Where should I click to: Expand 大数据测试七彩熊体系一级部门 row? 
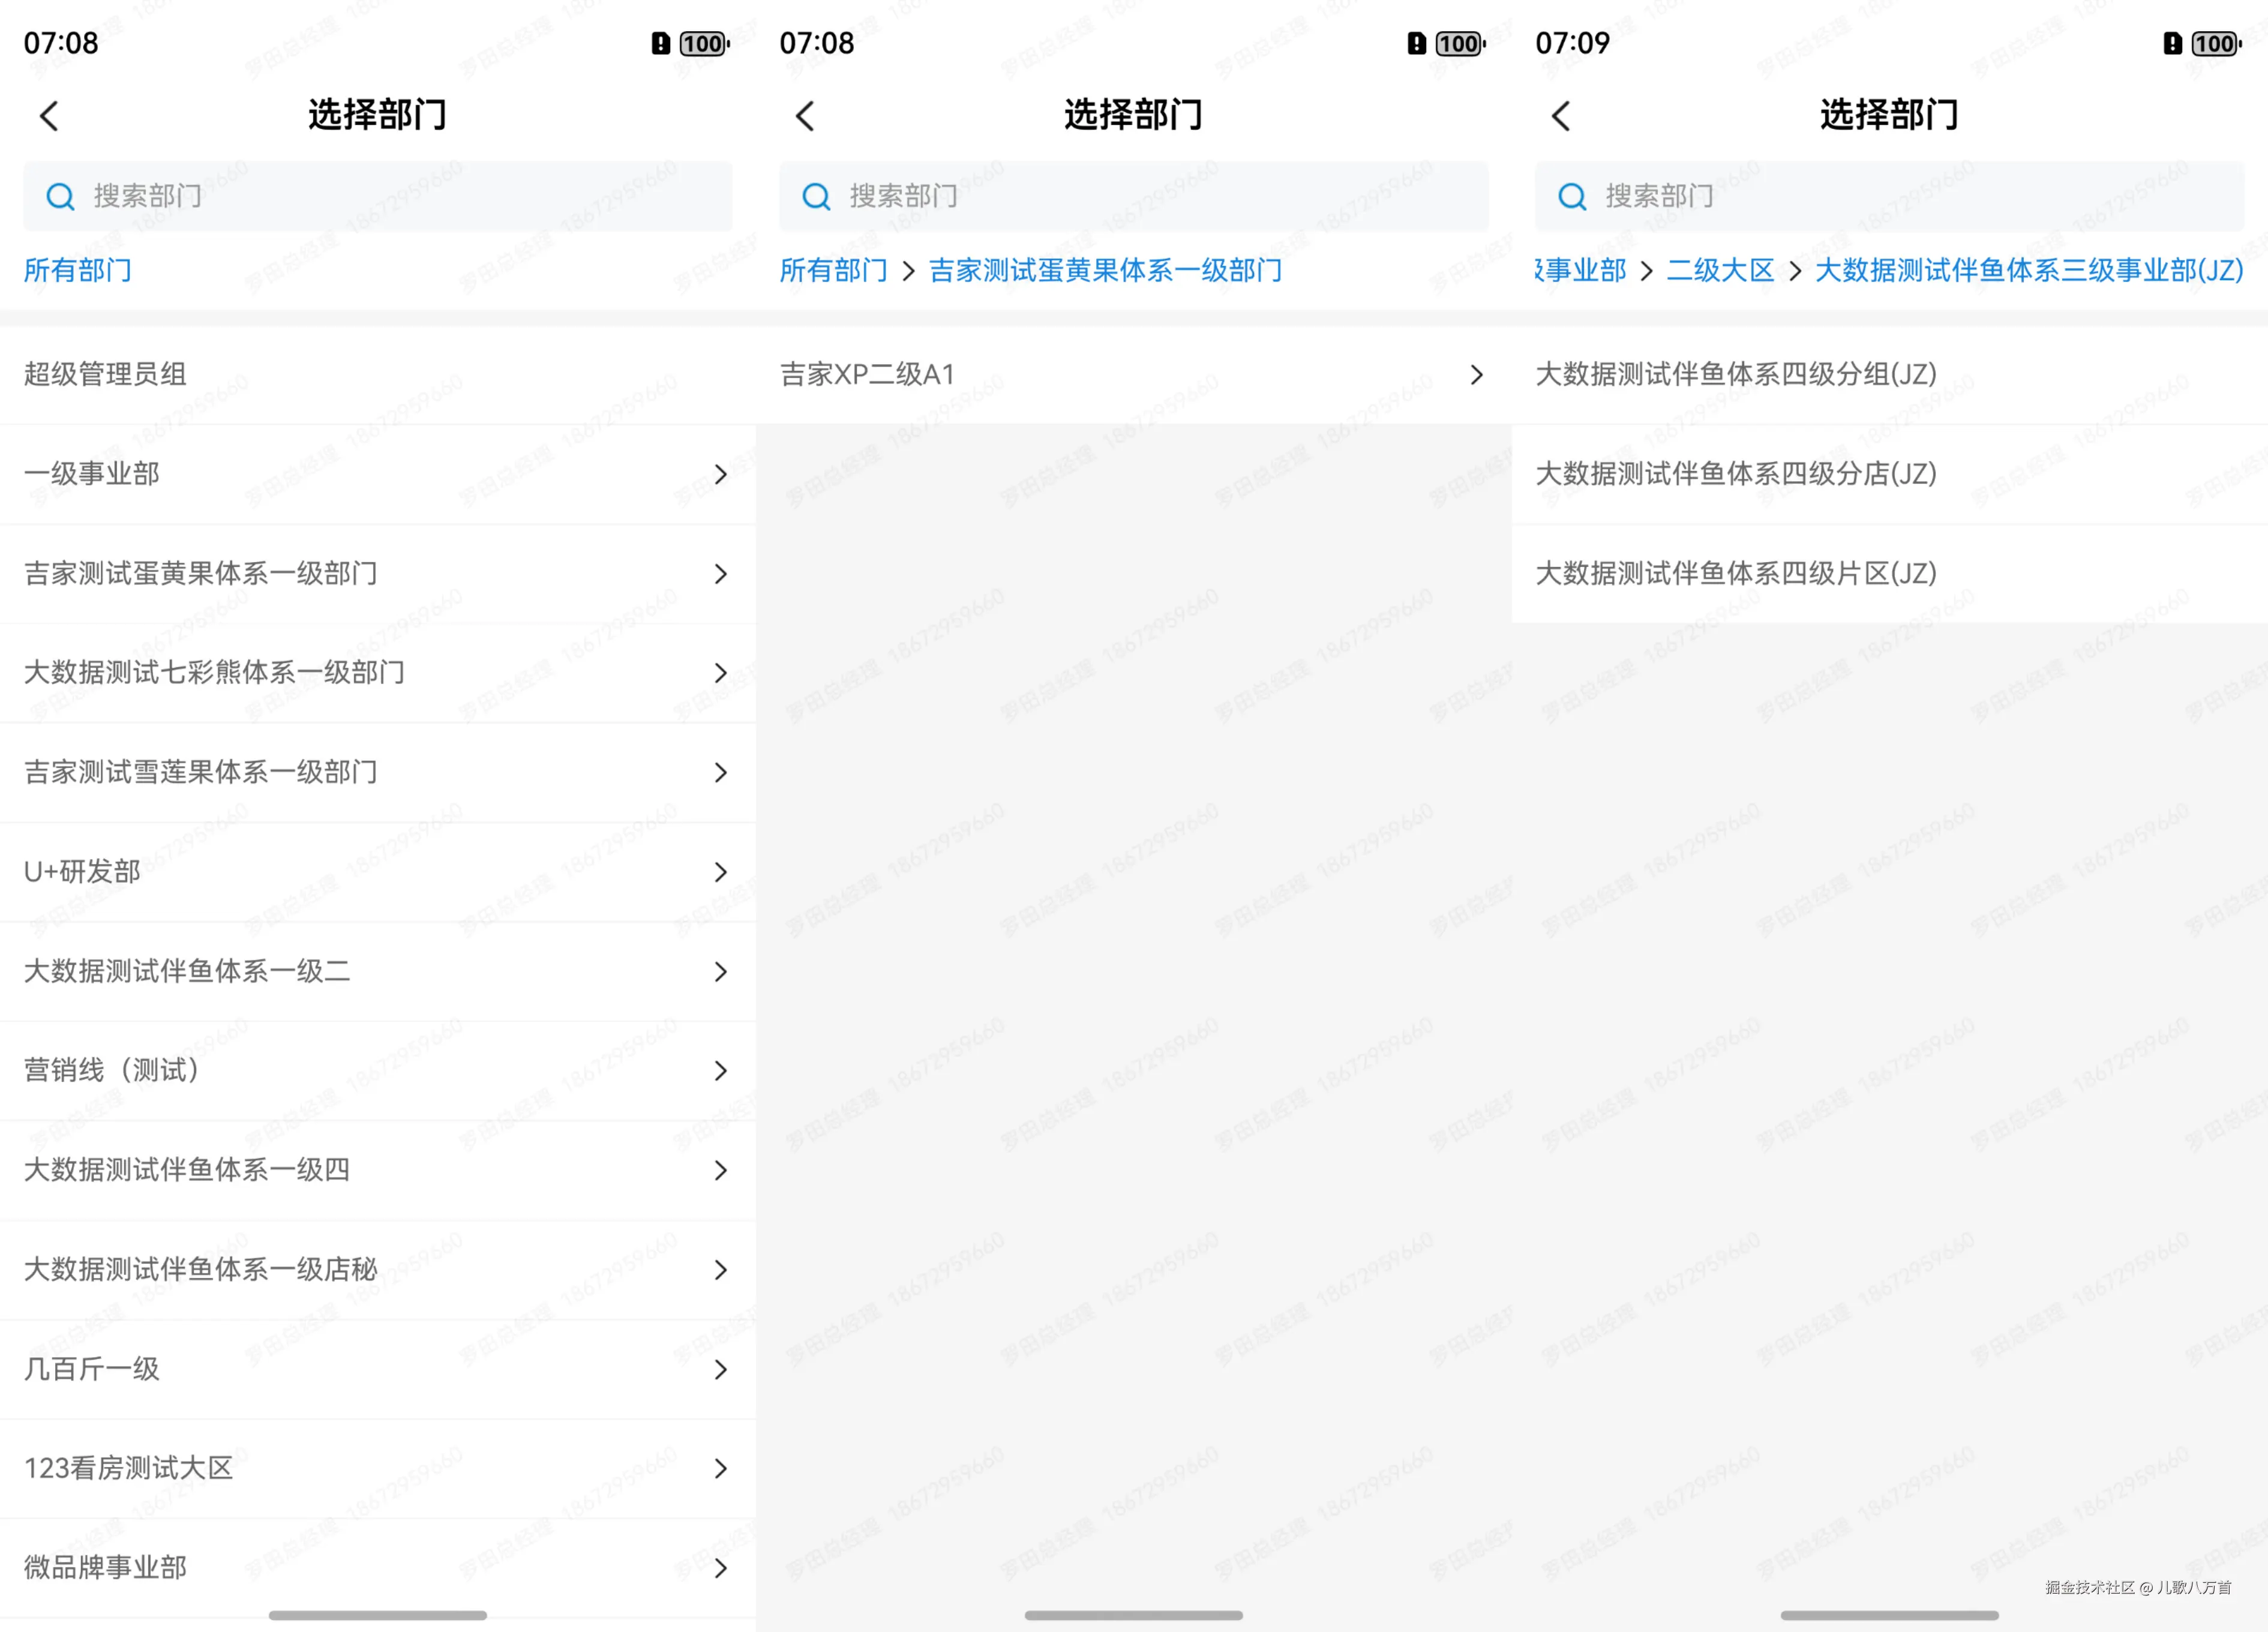[x=720, y=673]
